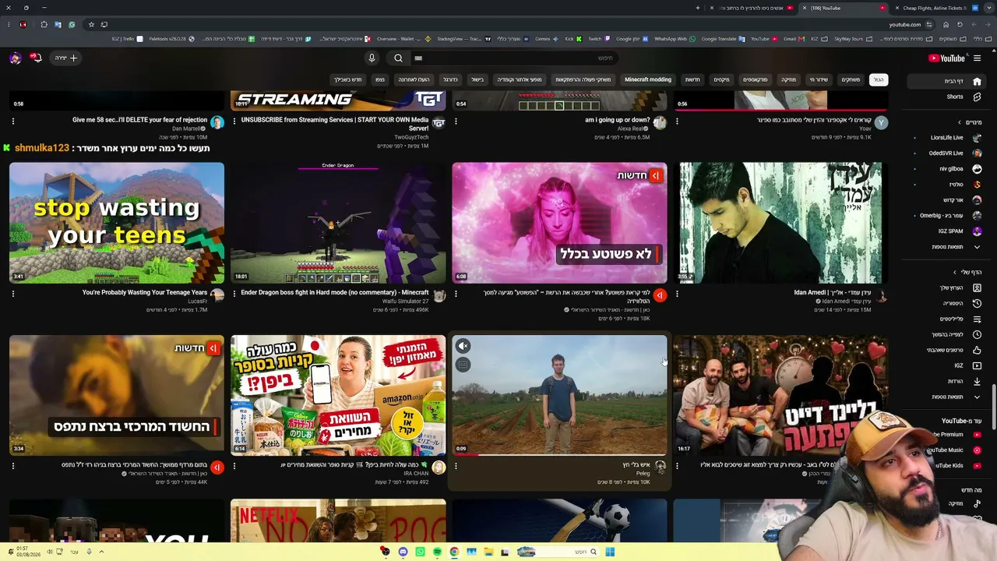The width and height of the screenshot is (997, 561).
Task: Open Watch Later clock icon
Action: [x=977, y=334]
